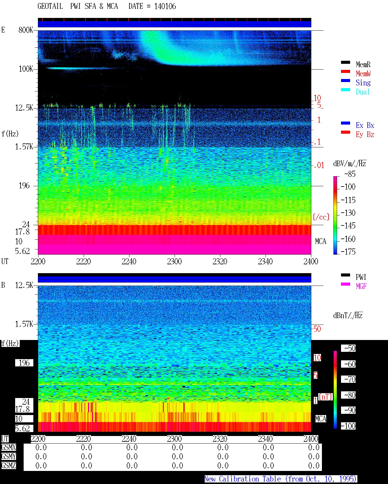Select the cyan Dual legend swatch

tap(346, 90)
